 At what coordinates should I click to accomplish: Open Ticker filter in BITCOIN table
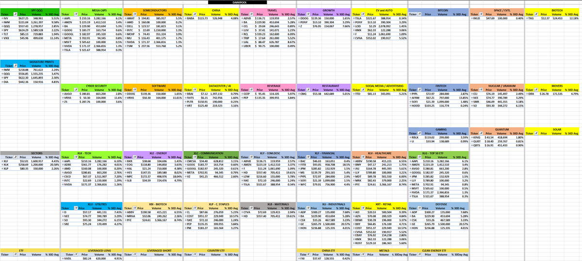(420, 15)
